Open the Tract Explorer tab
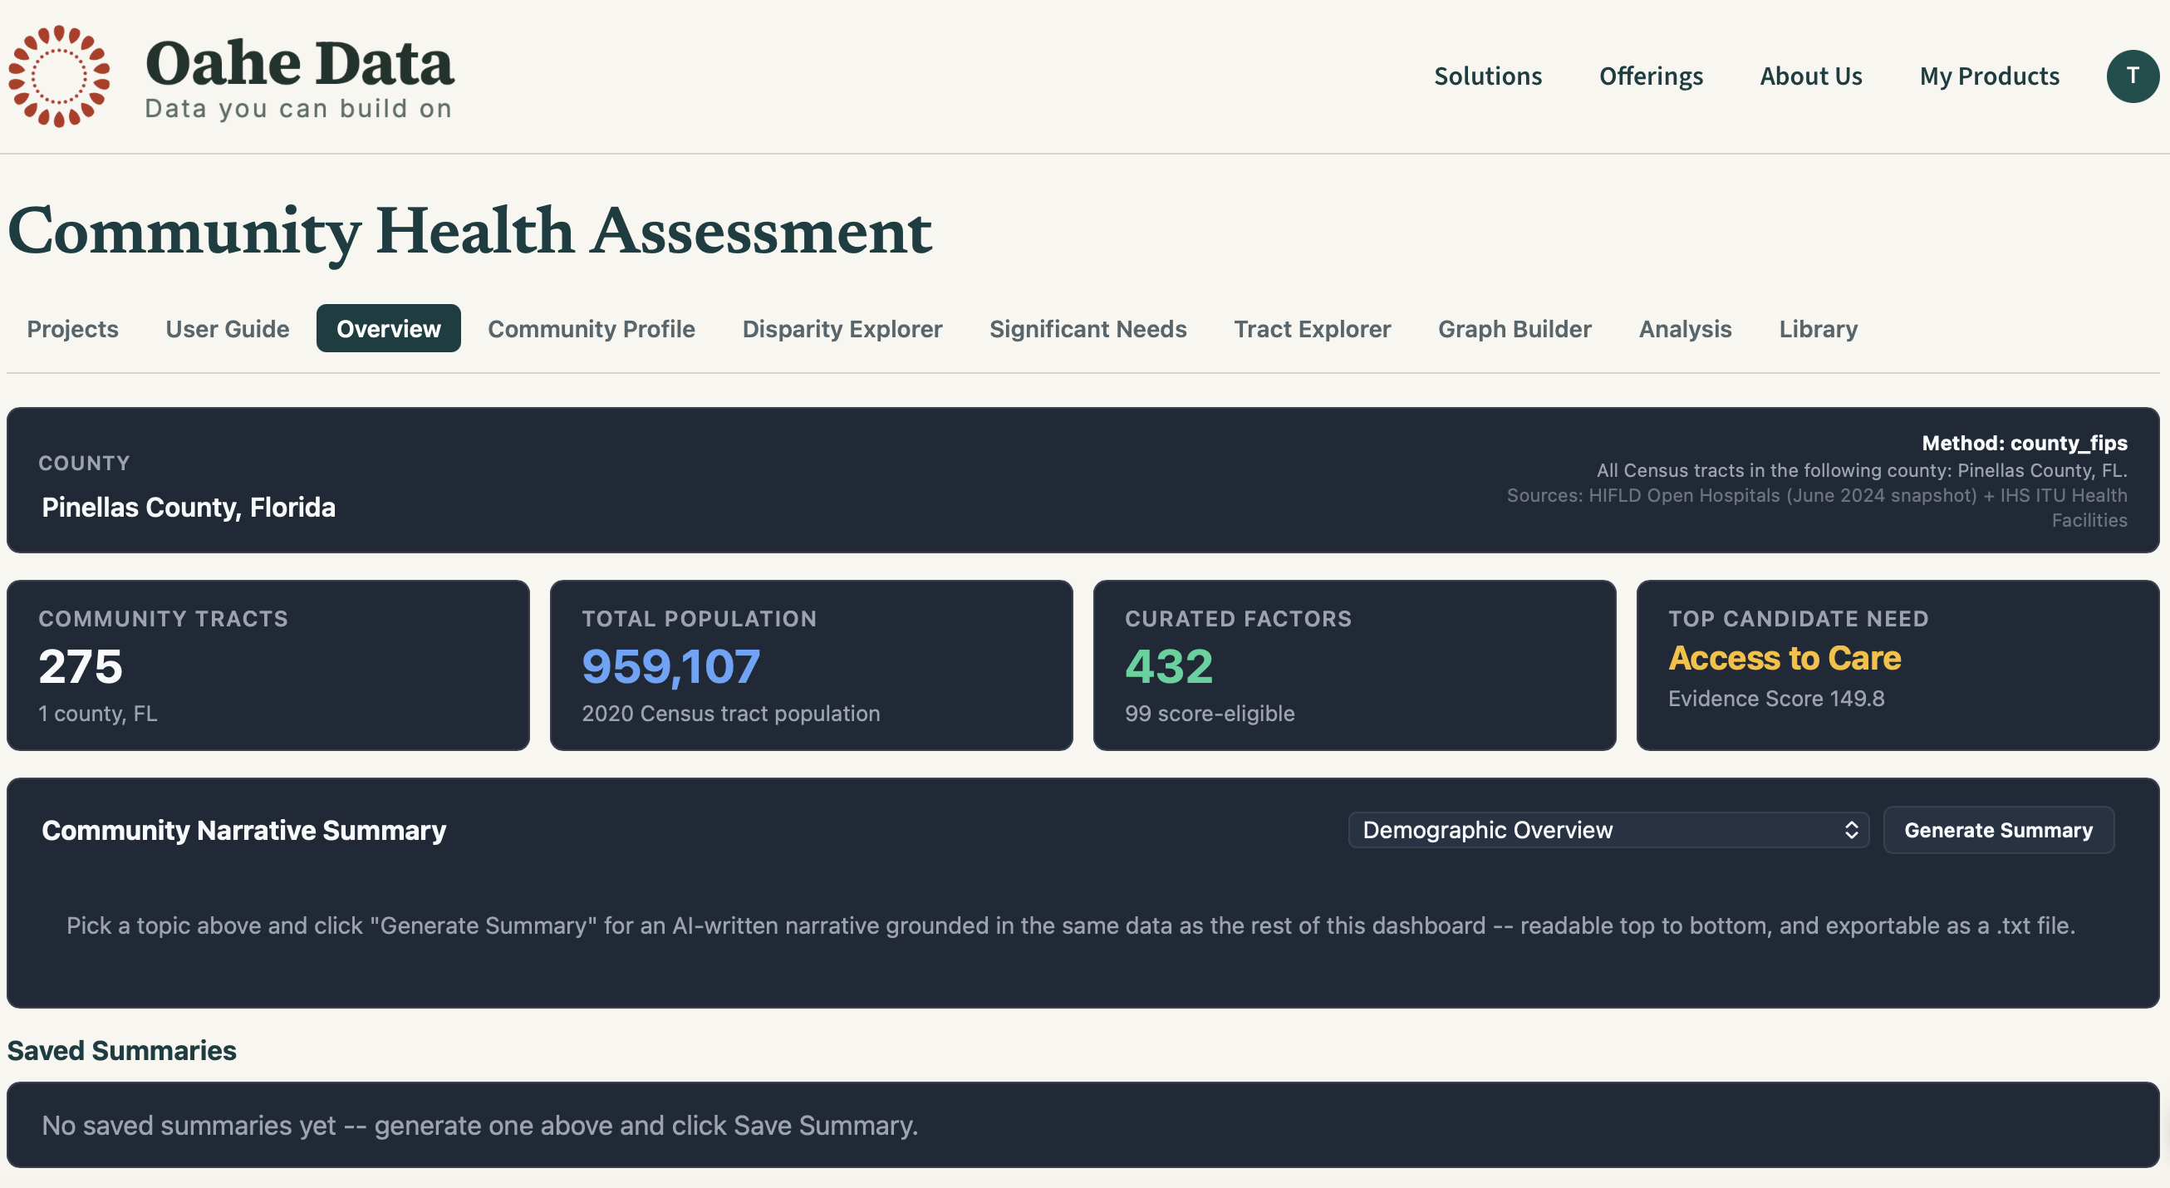This screenshot has width=2170, height=1188. (1312, 329)
